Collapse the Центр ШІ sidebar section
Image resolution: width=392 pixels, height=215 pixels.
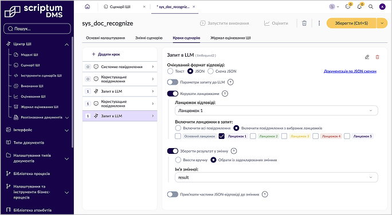[66, 45]
